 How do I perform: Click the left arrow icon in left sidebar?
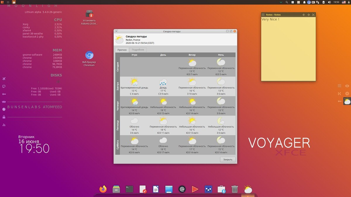click(x=4, y=94)
